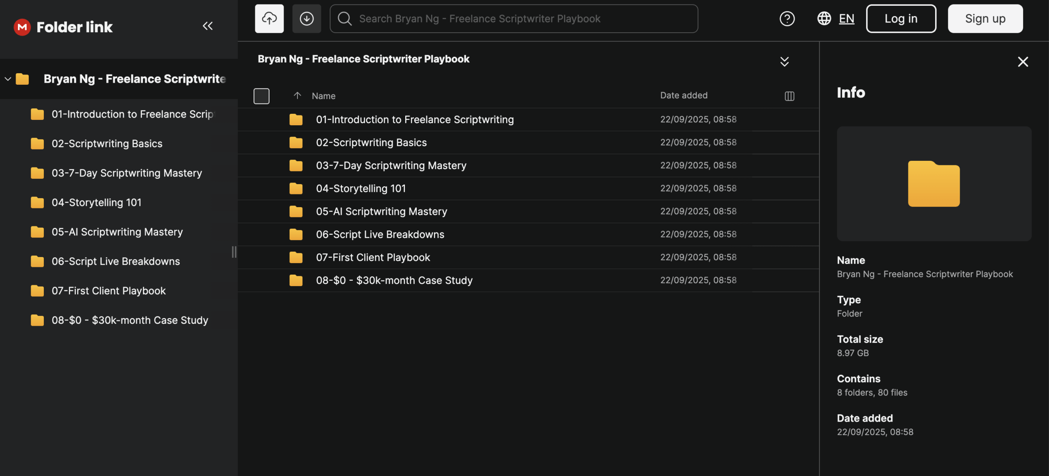The width and height of the screenshot is (1049, 476).
Task: Collapse the Bryan Ng root folder tree
Action: pos(8,79)
